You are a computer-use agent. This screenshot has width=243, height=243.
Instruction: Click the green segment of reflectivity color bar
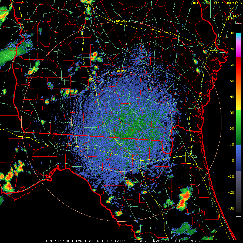point(238,127)
